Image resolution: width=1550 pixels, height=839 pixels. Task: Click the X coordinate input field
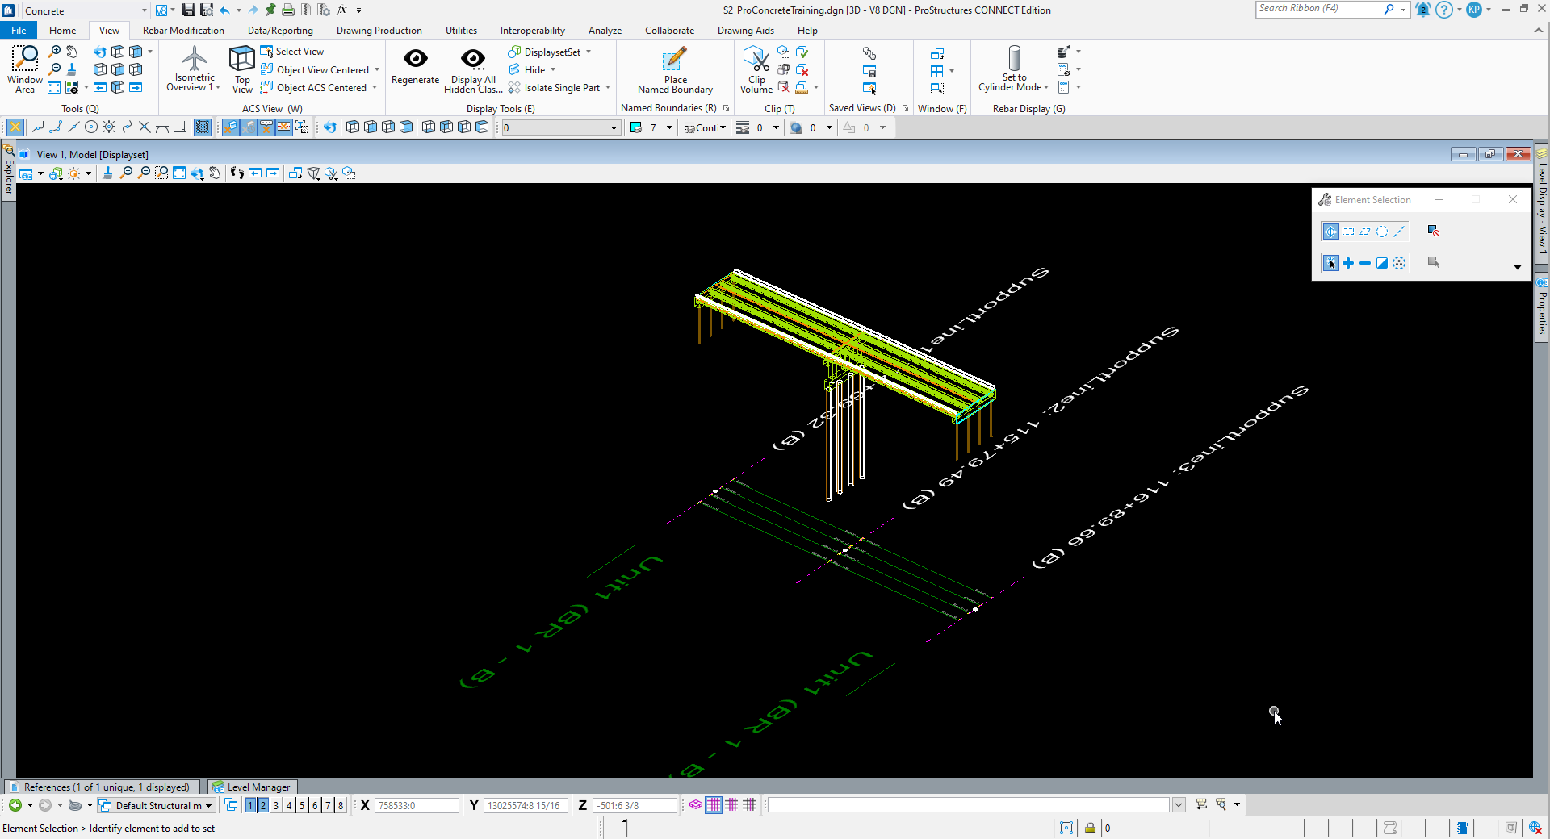point(417,805)
